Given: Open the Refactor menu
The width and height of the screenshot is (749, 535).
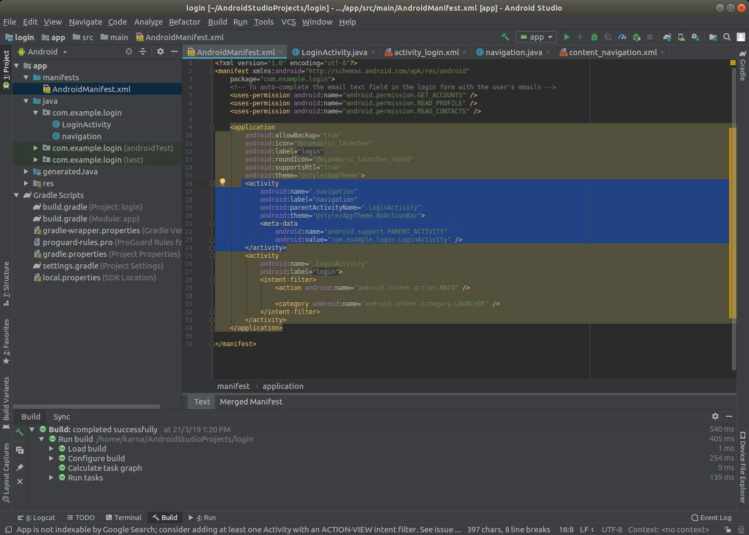Looking at the screenshot, I should (x=185, y=22).
